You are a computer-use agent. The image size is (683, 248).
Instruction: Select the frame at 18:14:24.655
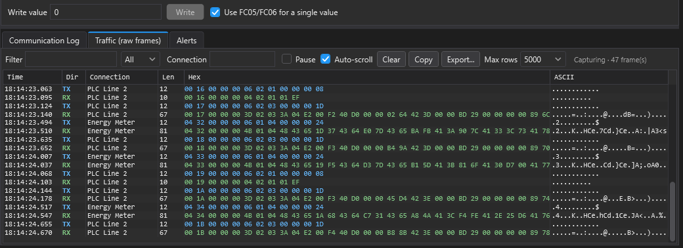[336, 224]
